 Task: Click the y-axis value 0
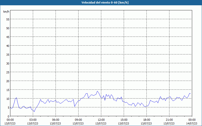(9, 116)
